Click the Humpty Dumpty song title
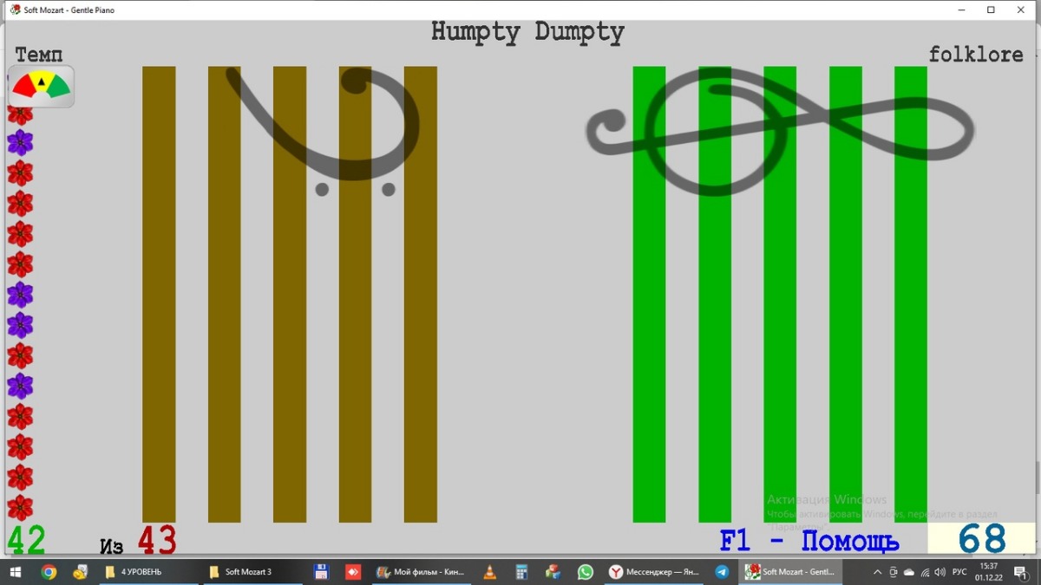This screenshot has height=585, width=1041. coord(527,33)
